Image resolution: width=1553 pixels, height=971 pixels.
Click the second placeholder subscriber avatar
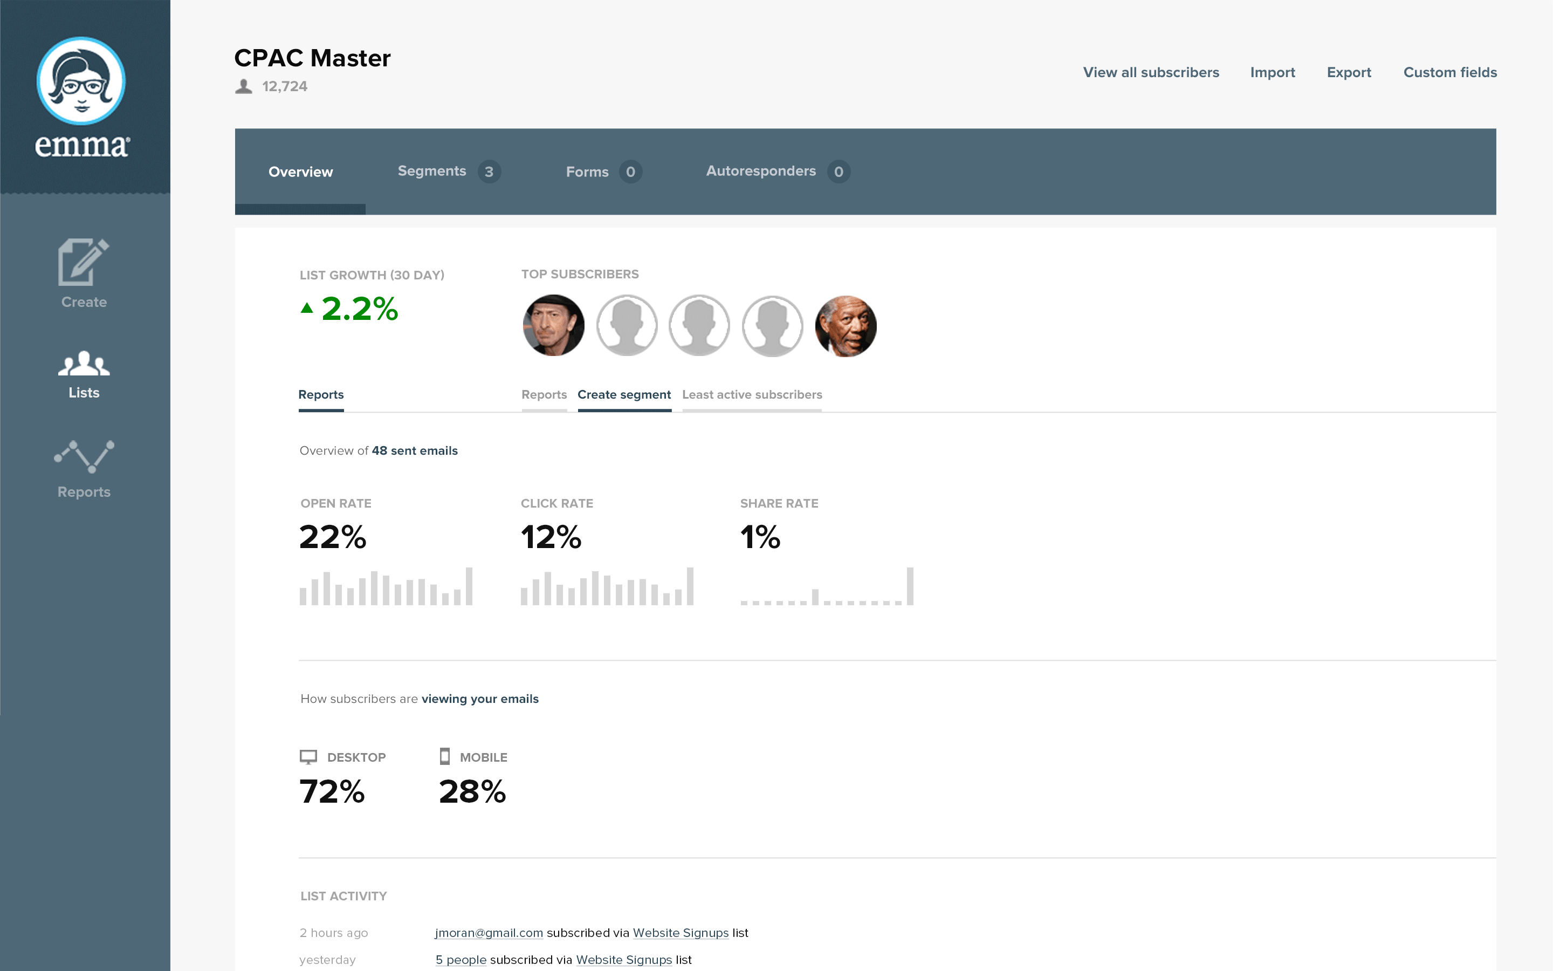point(699,326)
